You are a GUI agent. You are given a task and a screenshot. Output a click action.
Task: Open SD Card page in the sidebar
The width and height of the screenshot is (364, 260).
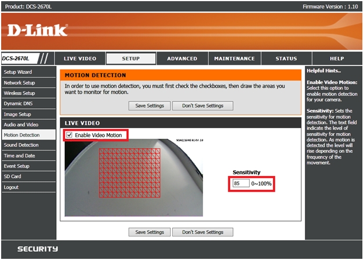(13, 177)
